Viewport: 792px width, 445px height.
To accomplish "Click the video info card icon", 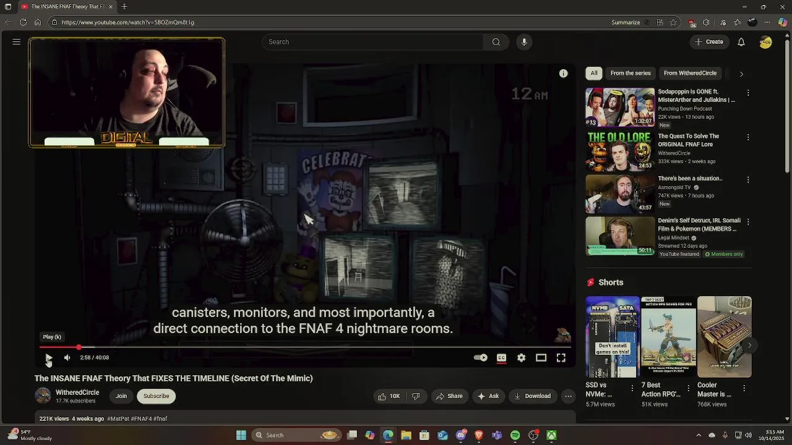I will click(x=563, y=74).
